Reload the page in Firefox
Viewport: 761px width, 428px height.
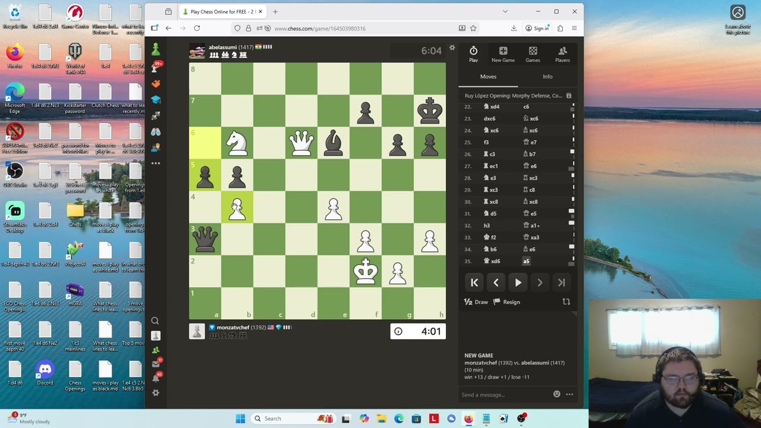coord(197,28)
